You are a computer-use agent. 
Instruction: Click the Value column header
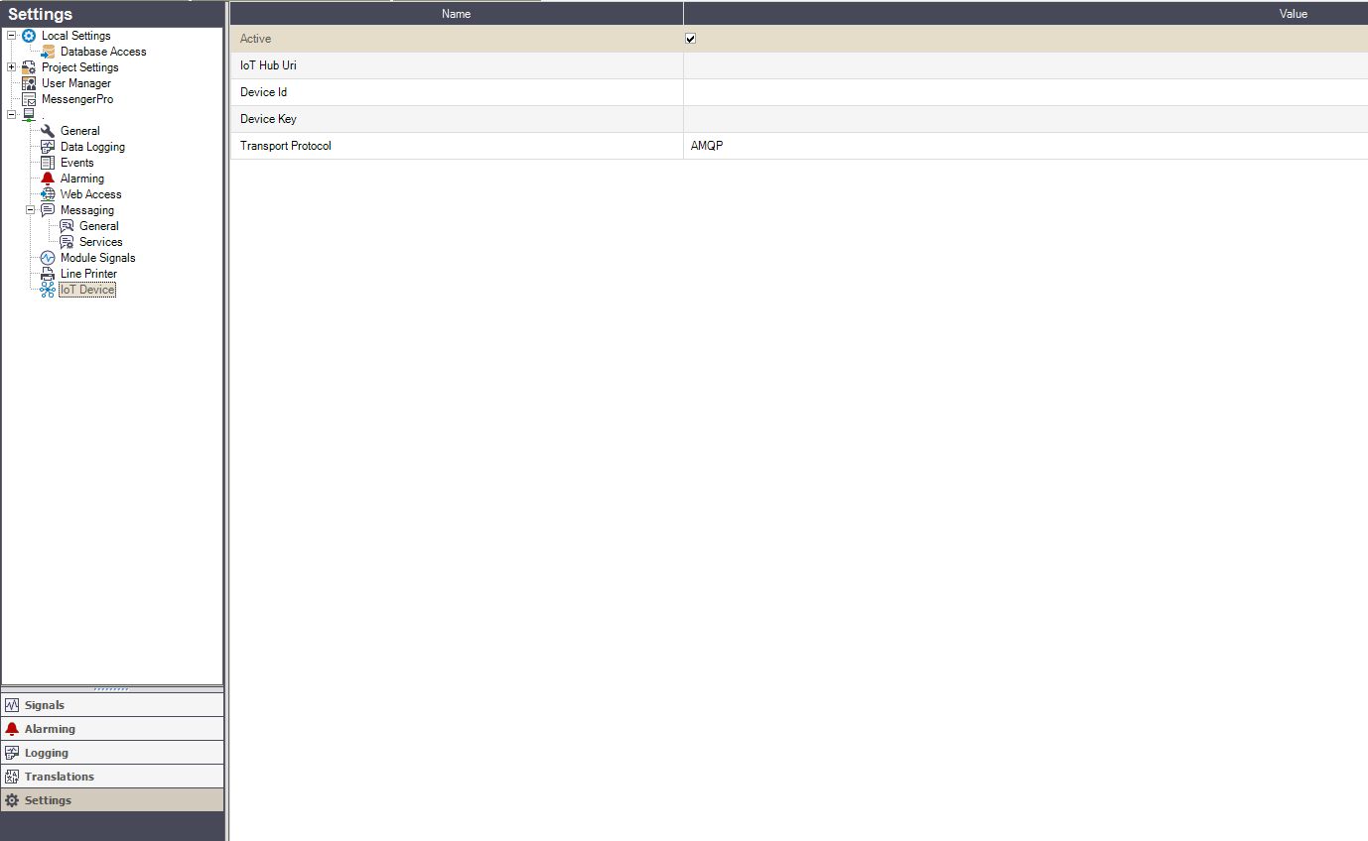click(1026, 14)
